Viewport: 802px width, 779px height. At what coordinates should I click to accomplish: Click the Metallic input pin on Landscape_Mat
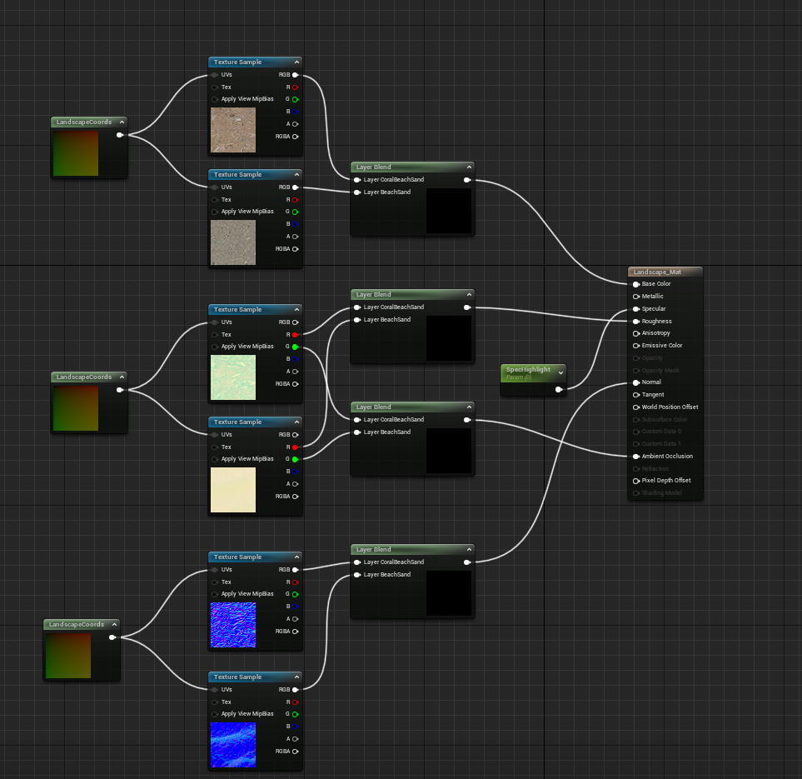pos(636,297)
